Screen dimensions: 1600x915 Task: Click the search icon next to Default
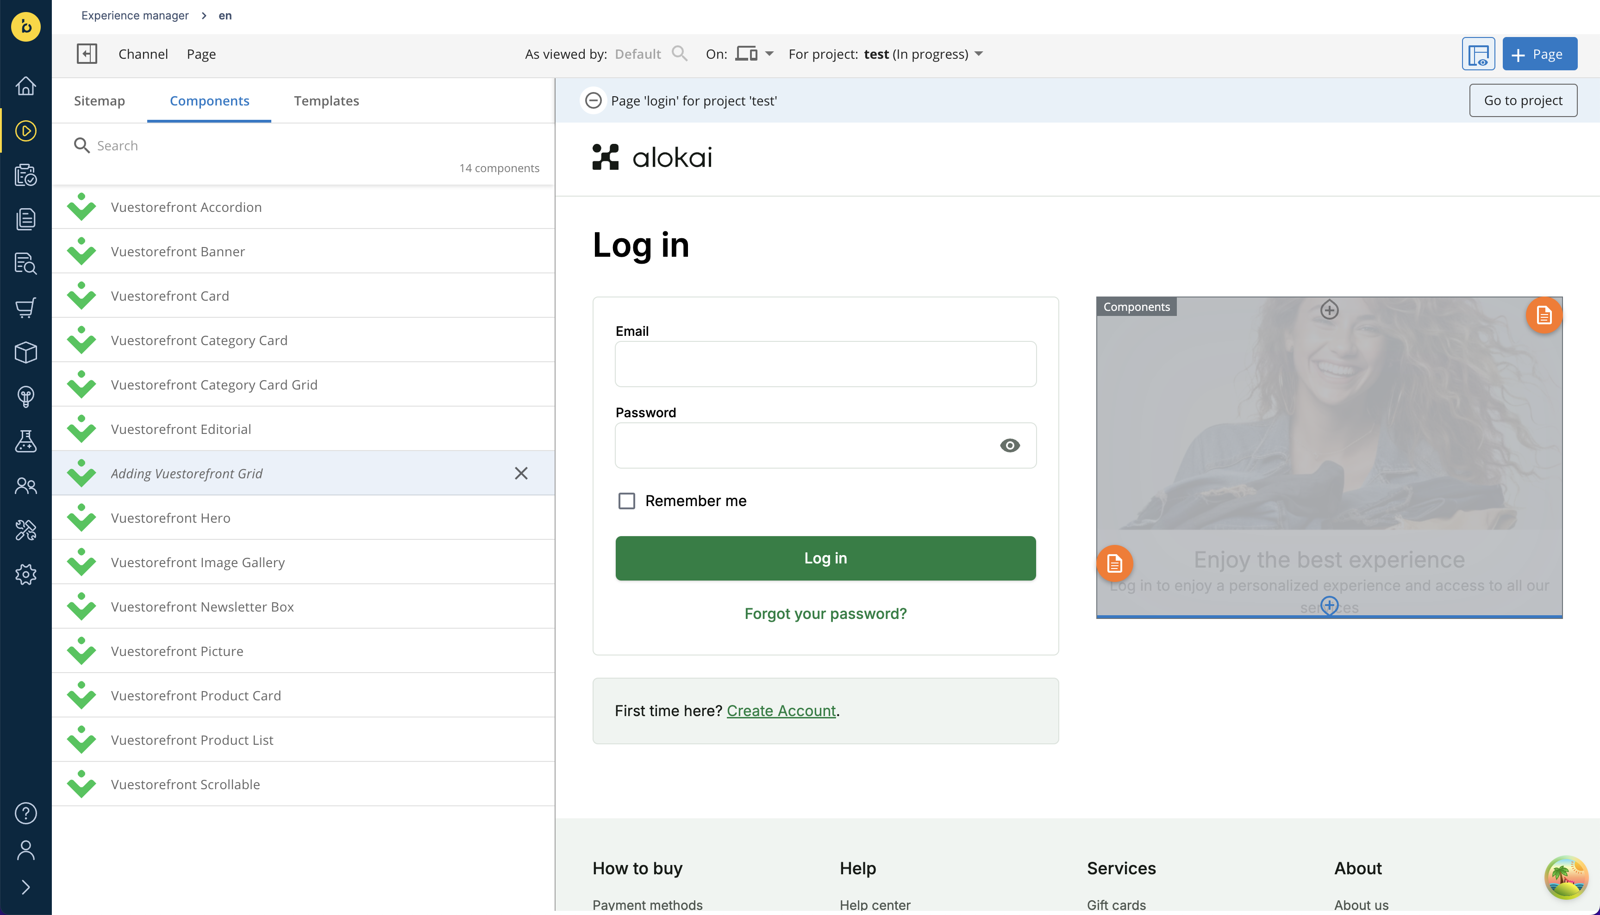pyautogui.click(x=679, y=54)
